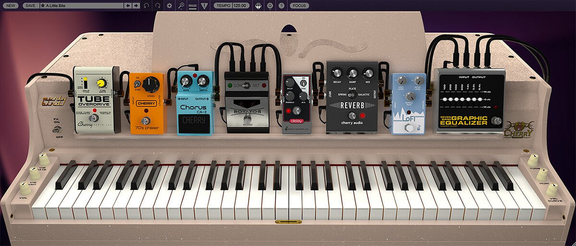Open the settings gear icon
Viewport: 576px width, 246px height.
click(x=169, y=6)
